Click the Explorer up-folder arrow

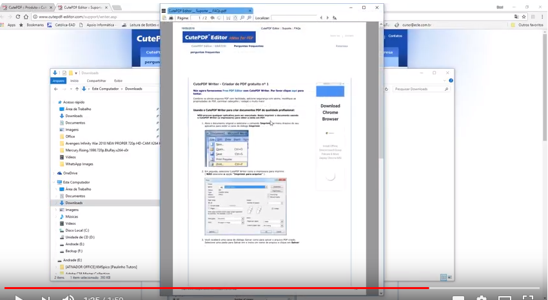pyautogui.click(x=77, y=89)
